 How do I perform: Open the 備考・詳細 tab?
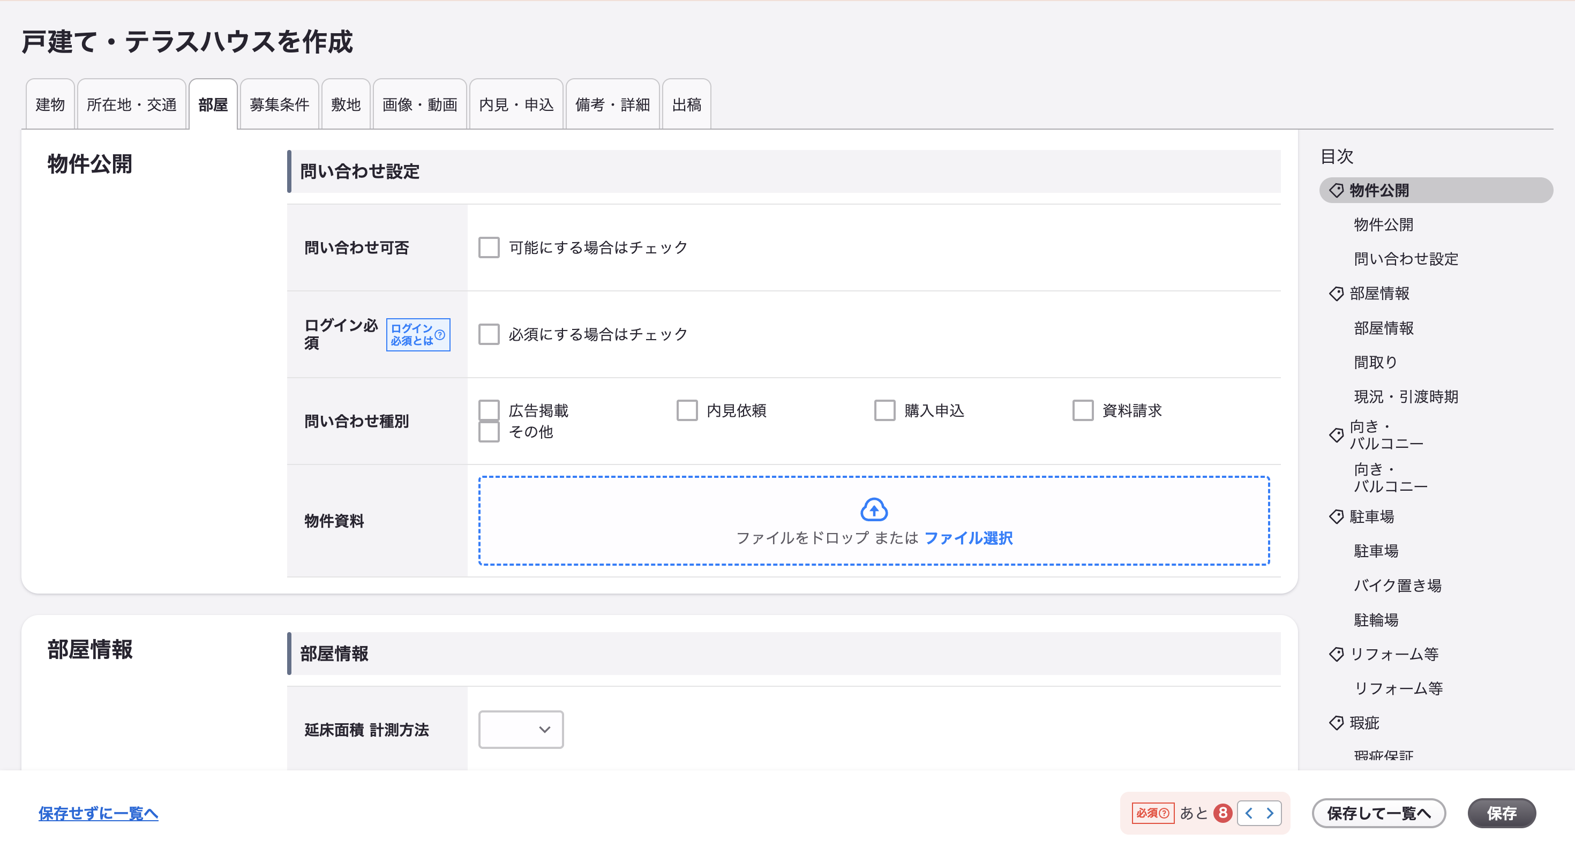tap(613, 104)
